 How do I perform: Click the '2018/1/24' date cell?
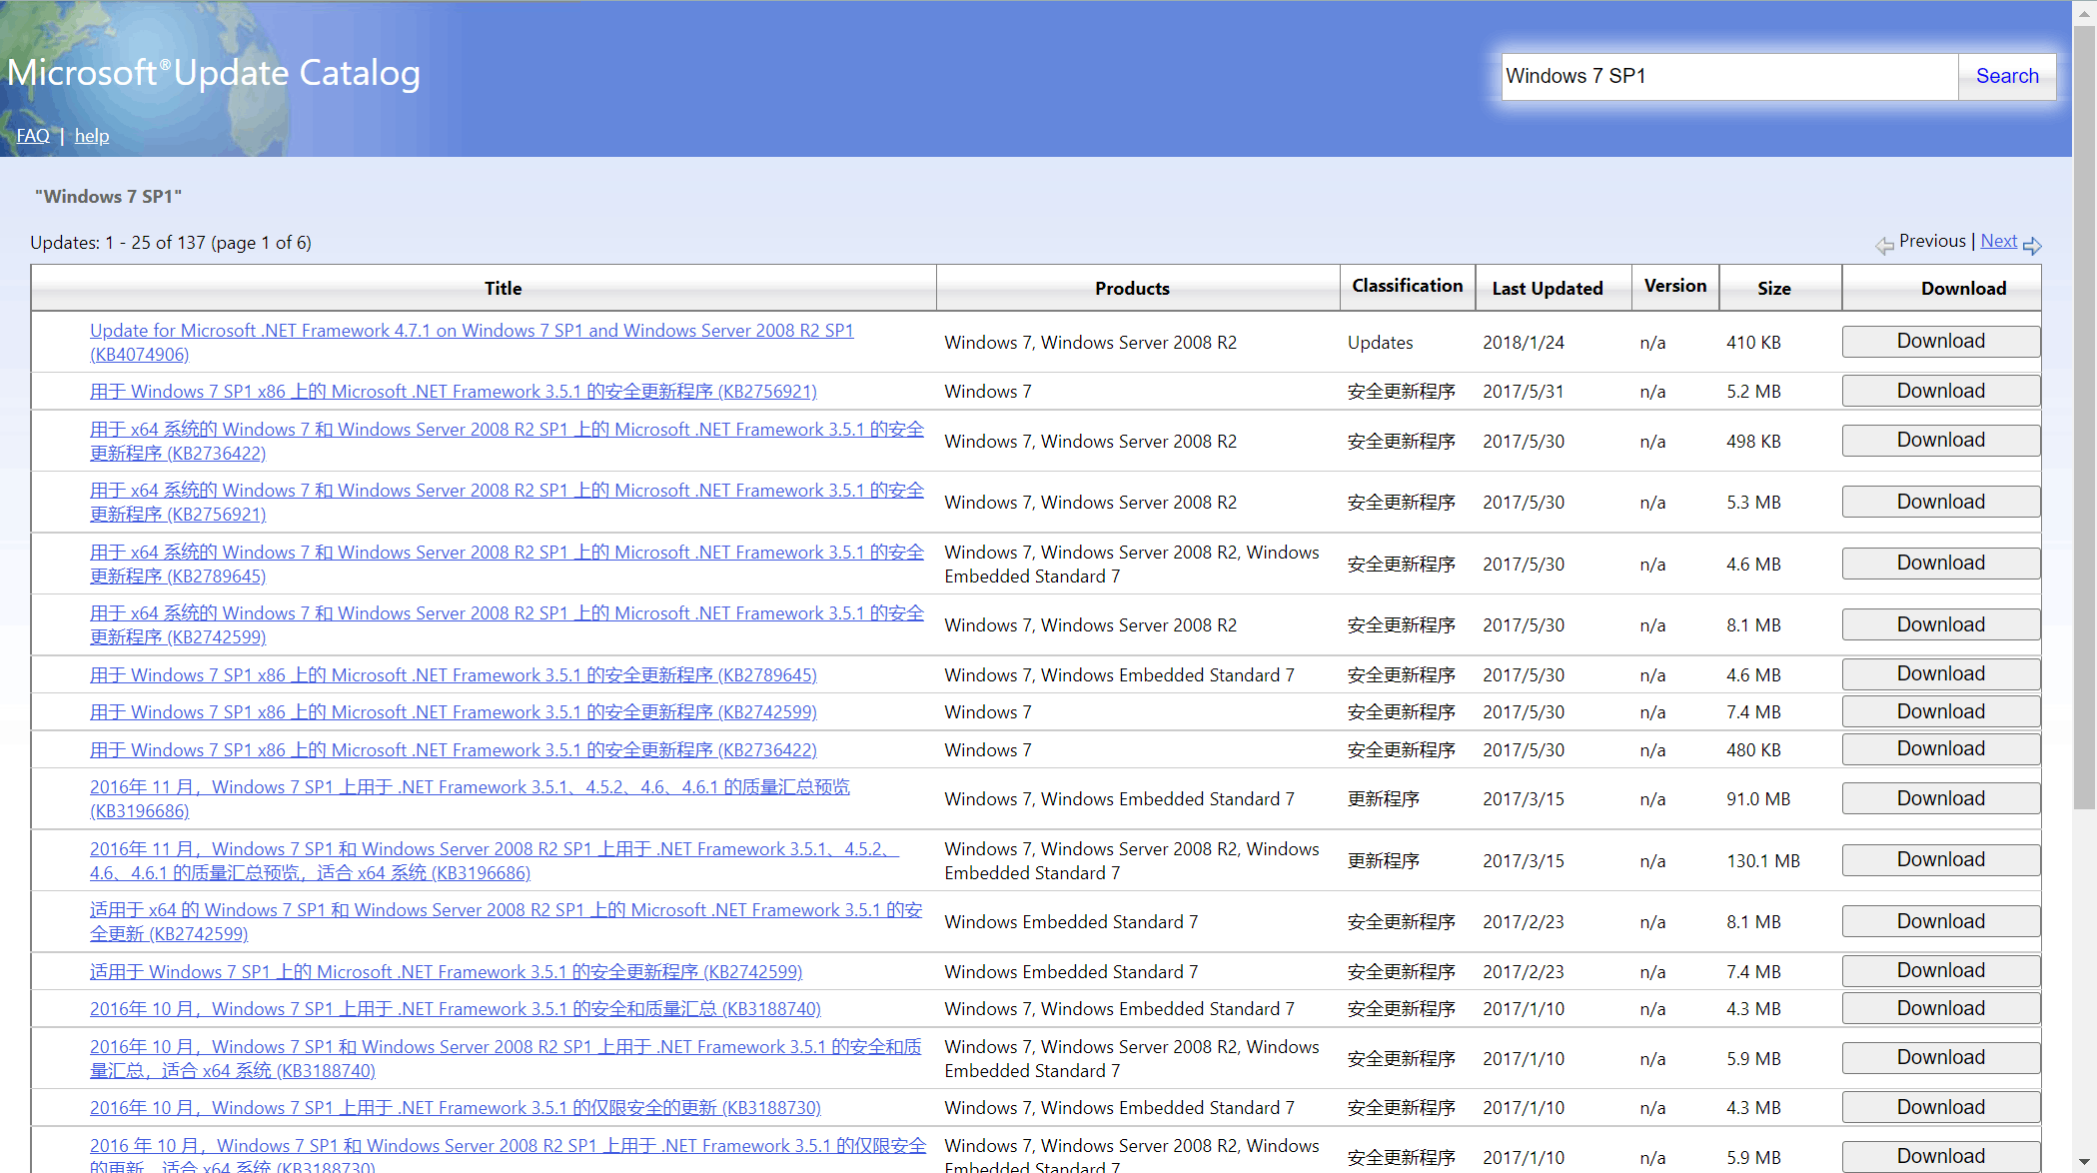pyautogui.click(x=1524, y=343)
